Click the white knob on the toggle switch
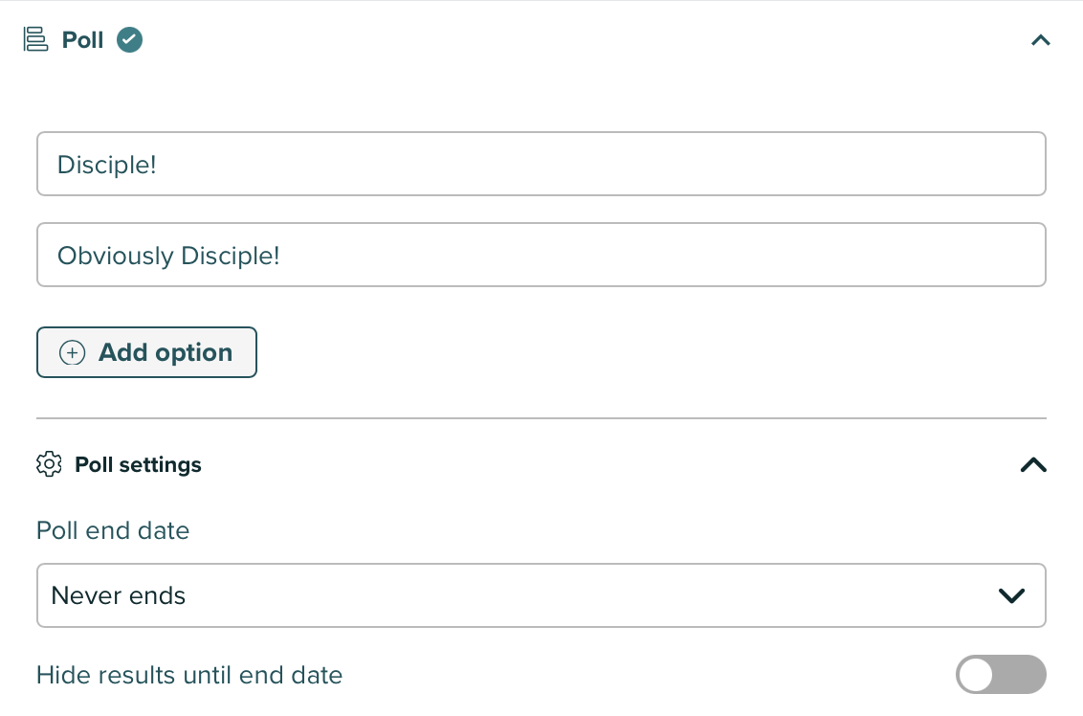This screenshot has width=1083, height=716. [977, 675]
